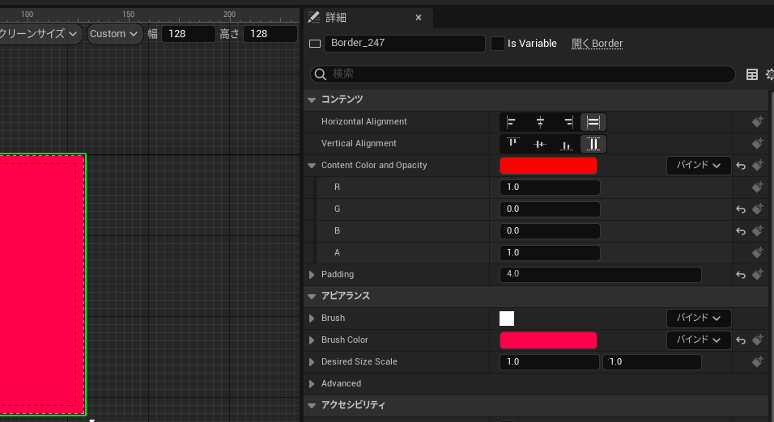Collapse the アピアランス section
Image resolution: width=774 pixels, height=422 pixels.
click(312, 296)
